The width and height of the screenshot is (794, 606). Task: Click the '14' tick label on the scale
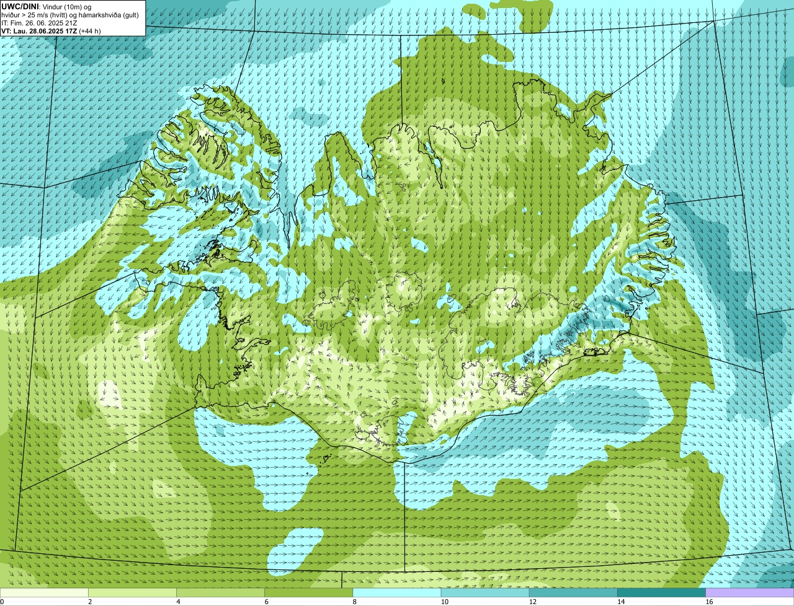pyautogui.click(x=621, y=602)
